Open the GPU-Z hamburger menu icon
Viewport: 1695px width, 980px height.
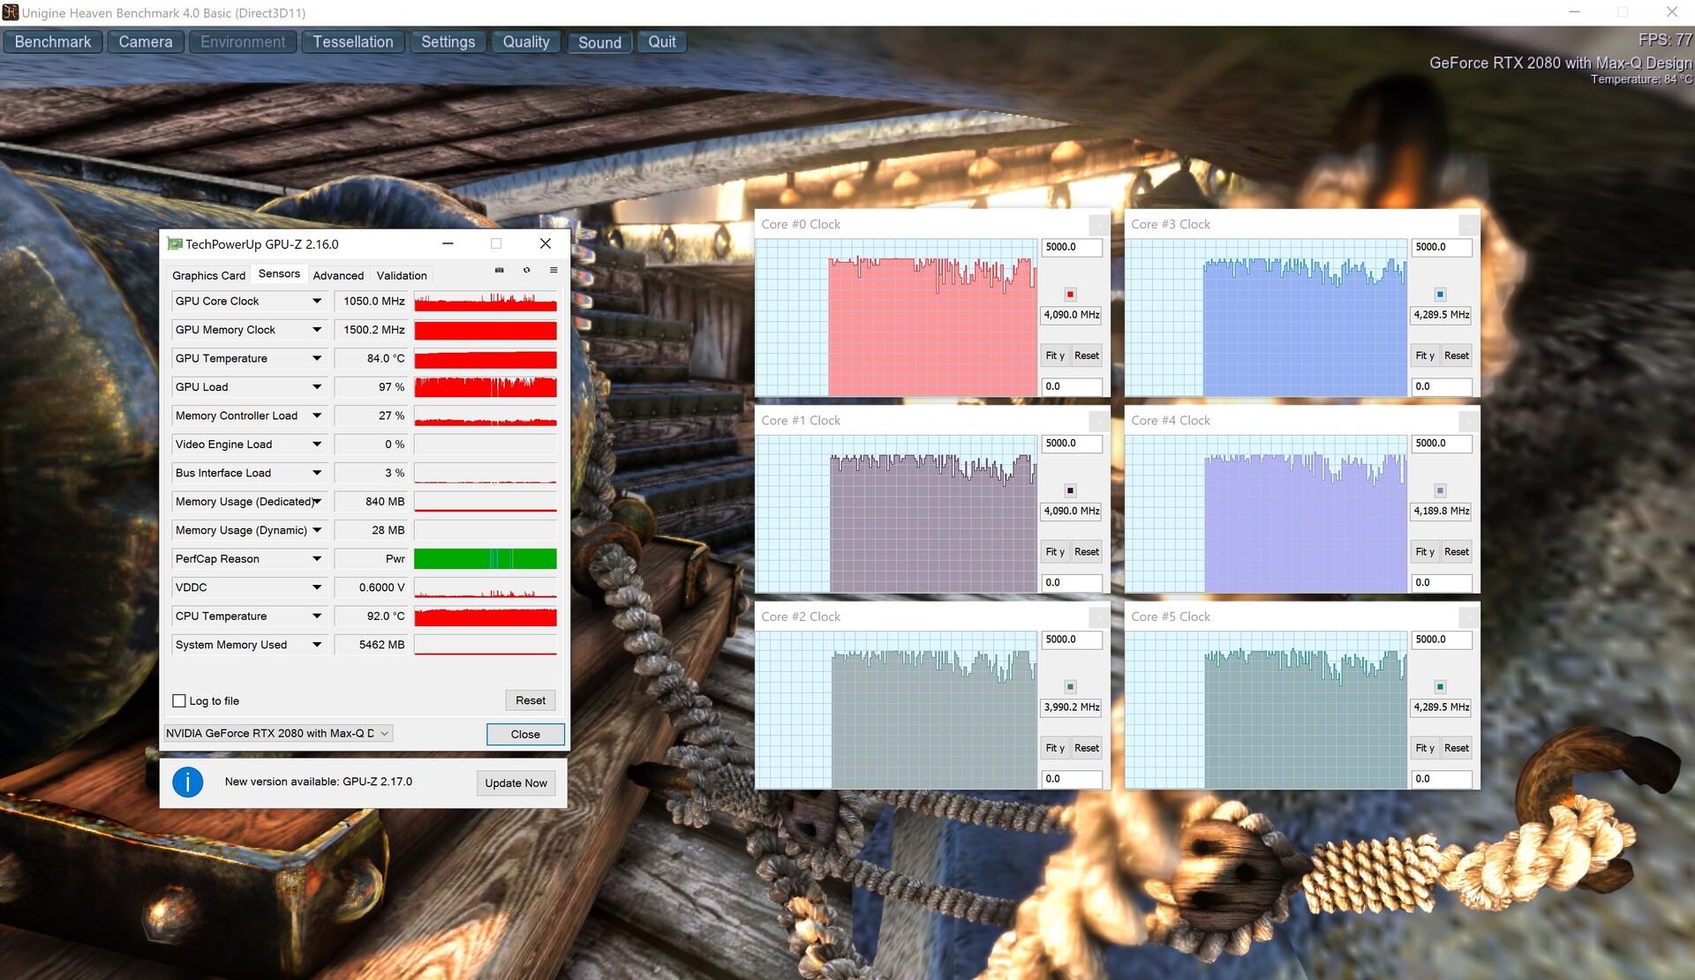tap(554, 271)
